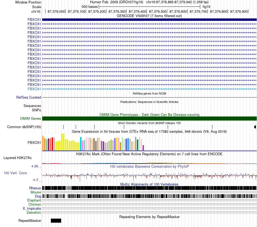Click the SNPs track label
Screen dimensions: 257x227
(37, 110)
